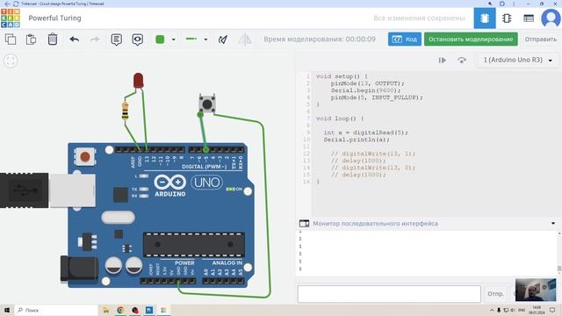Click the Redo arrow icon

(95, 39)
